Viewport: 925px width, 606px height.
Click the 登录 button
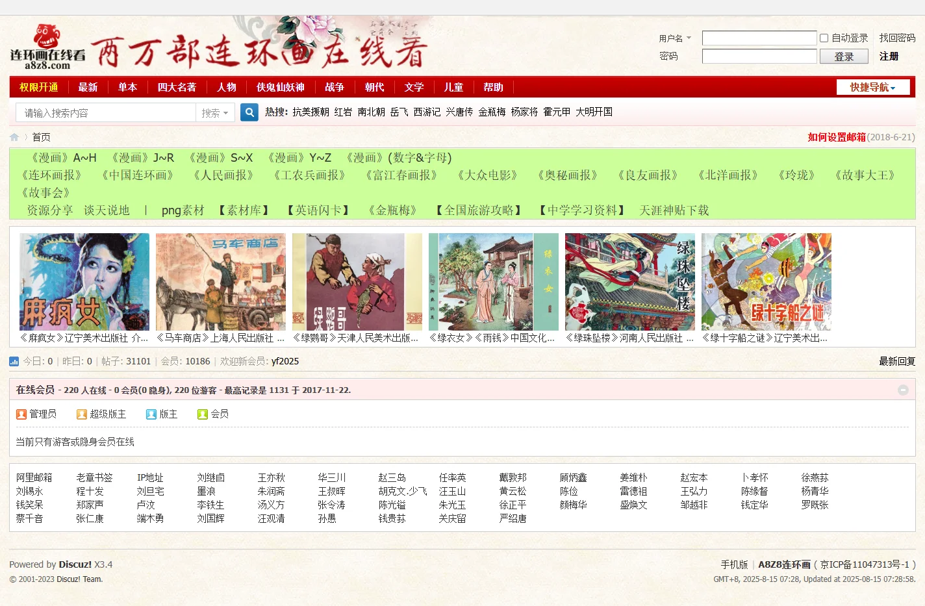(x=844, y=57)
